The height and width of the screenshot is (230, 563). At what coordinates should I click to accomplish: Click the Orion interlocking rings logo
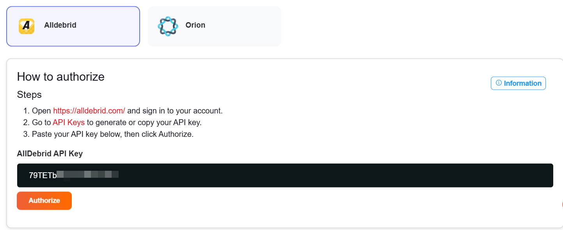pyautogui.click(x=167, y=26)
